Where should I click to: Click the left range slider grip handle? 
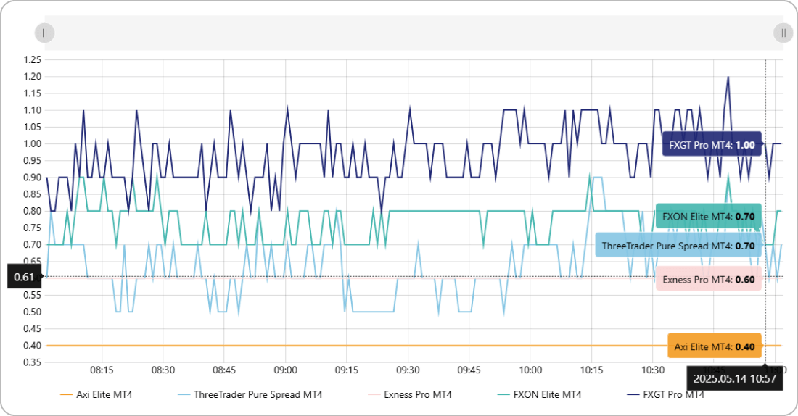tap(44, 33)
